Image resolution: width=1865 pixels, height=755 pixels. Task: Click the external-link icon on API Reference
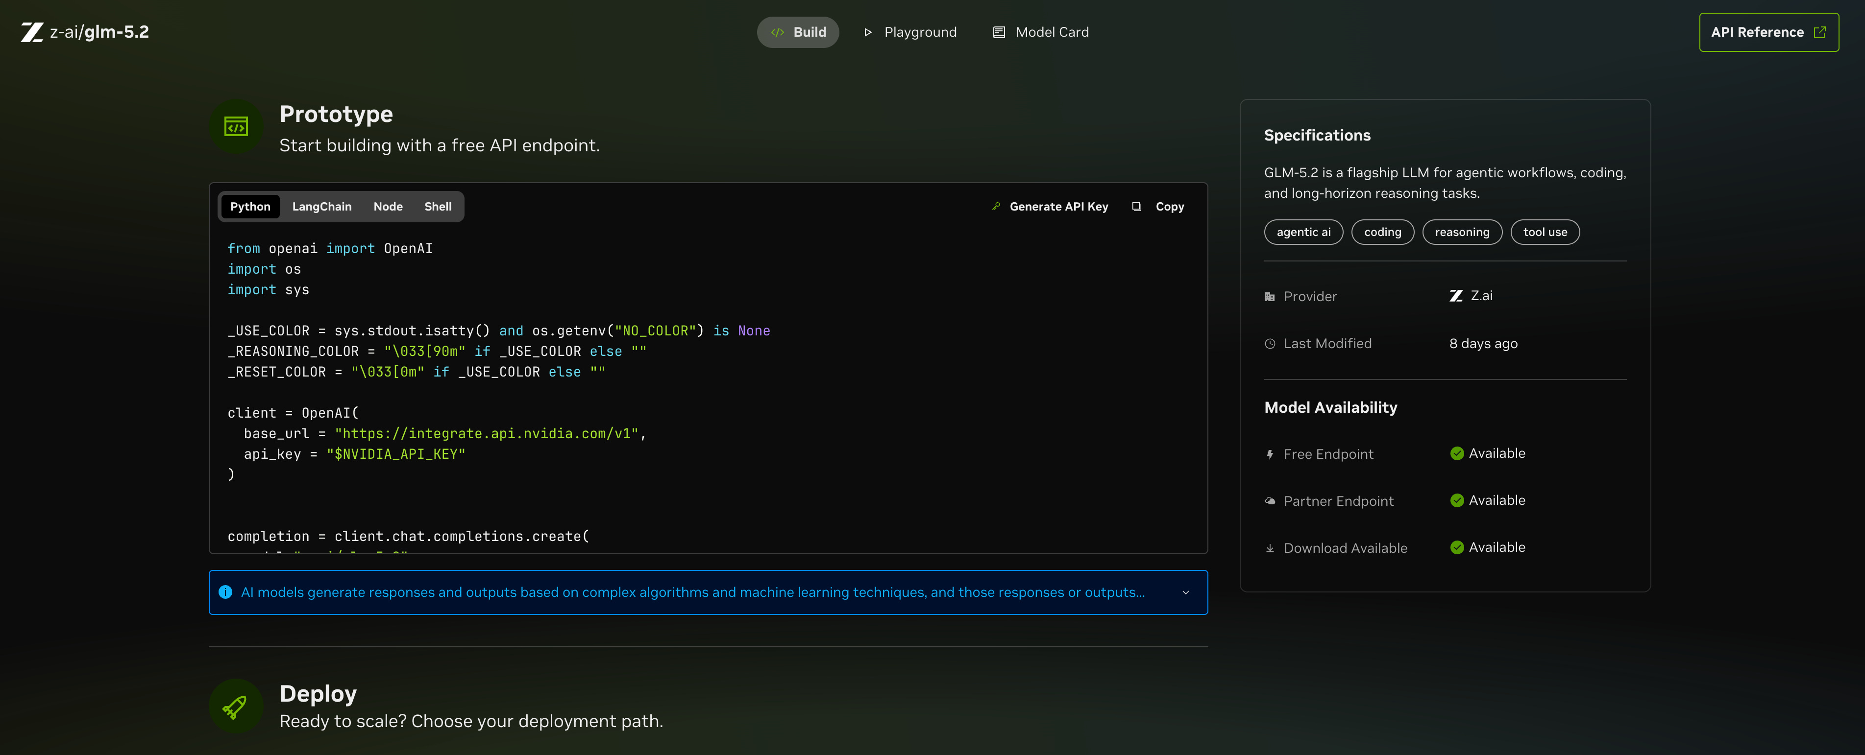pyautogui.click(x=1819, y=32)
